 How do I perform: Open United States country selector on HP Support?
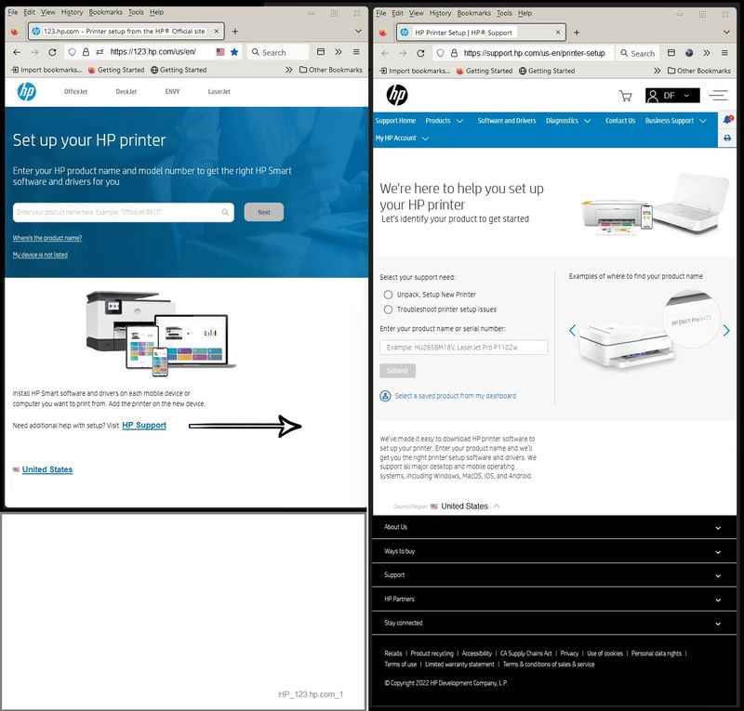[x=464, y=507]
